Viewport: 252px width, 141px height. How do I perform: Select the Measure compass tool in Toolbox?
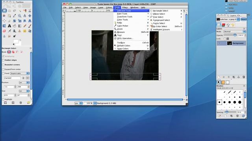[x=24, y=16]
